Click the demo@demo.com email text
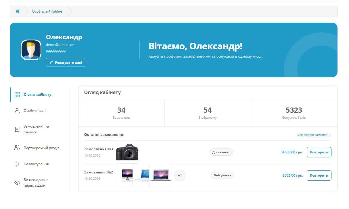The image size is (349, 209). (x=61, y=45)
